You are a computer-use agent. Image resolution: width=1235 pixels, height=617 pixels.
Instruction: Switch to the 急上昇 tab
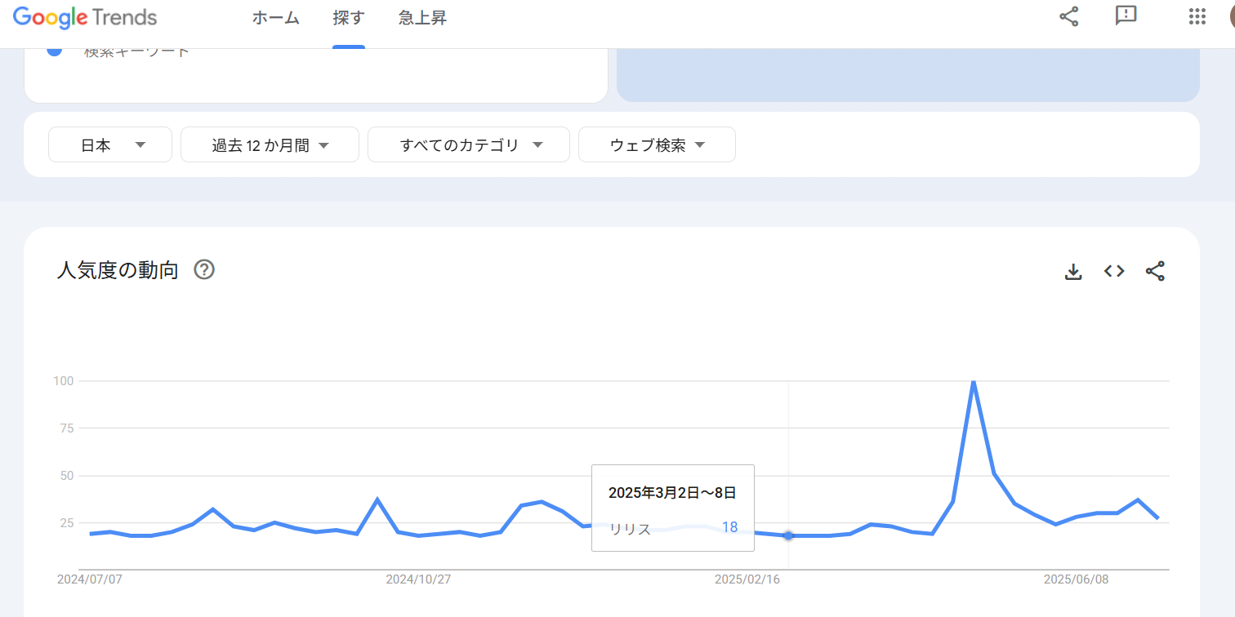(422, 18)
